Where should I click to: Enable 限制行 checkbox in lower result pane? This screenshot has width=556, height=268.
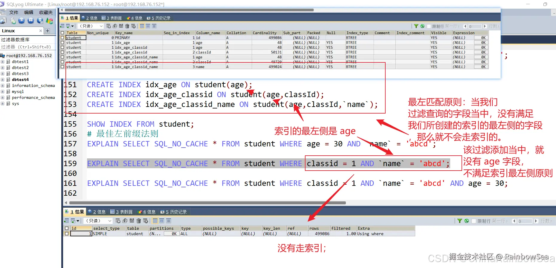[474, 221]
